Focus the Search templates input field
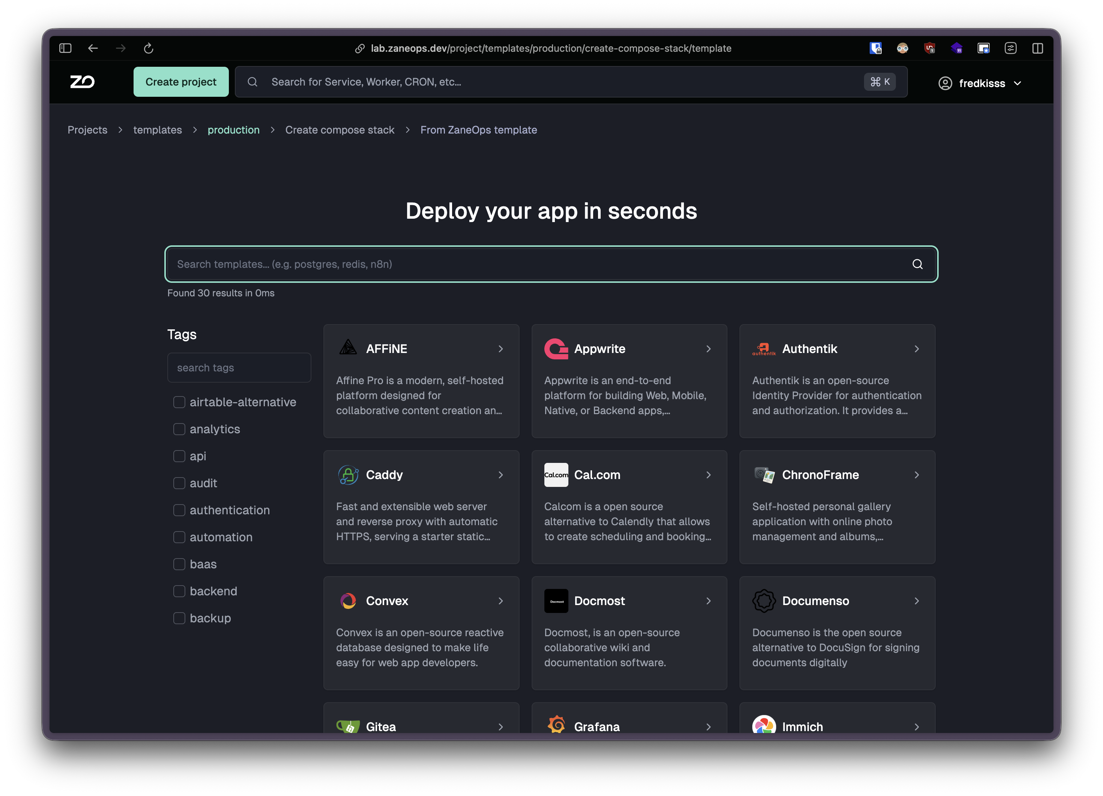This screenshot has width=1103, height=796. [x=551, y=264]
